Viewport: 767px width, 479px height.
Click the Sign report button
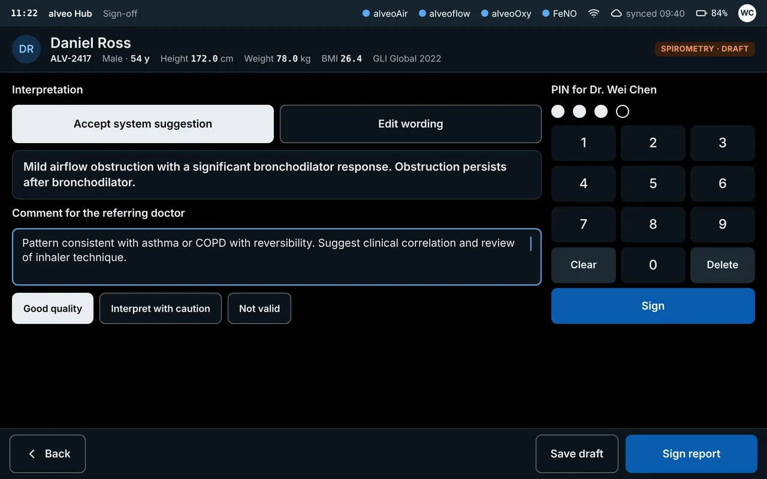691,454
